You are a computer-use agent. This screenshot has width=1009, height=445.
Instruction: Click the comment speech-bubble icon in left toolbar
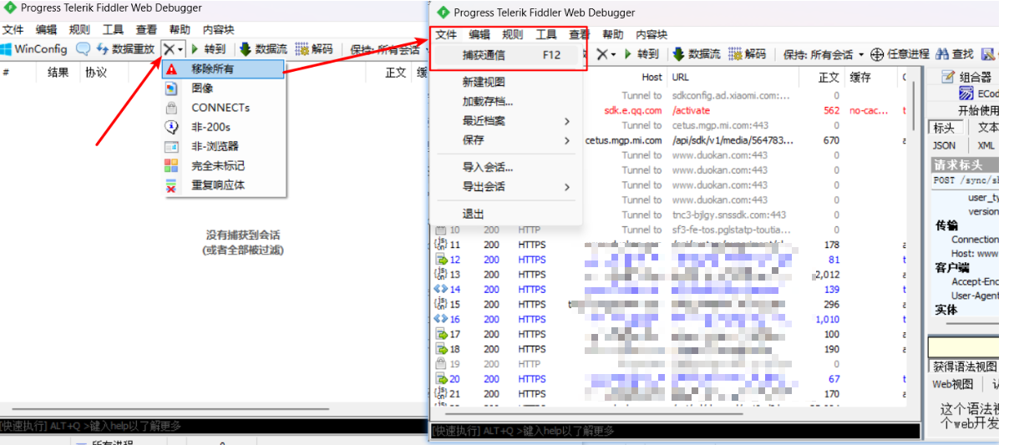point(83,49)
